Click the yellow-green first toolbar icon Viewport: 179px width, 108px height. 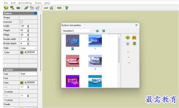pos(6,8)
